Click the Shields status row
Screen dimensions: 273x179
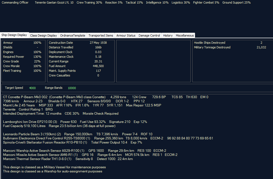[22, 47]
